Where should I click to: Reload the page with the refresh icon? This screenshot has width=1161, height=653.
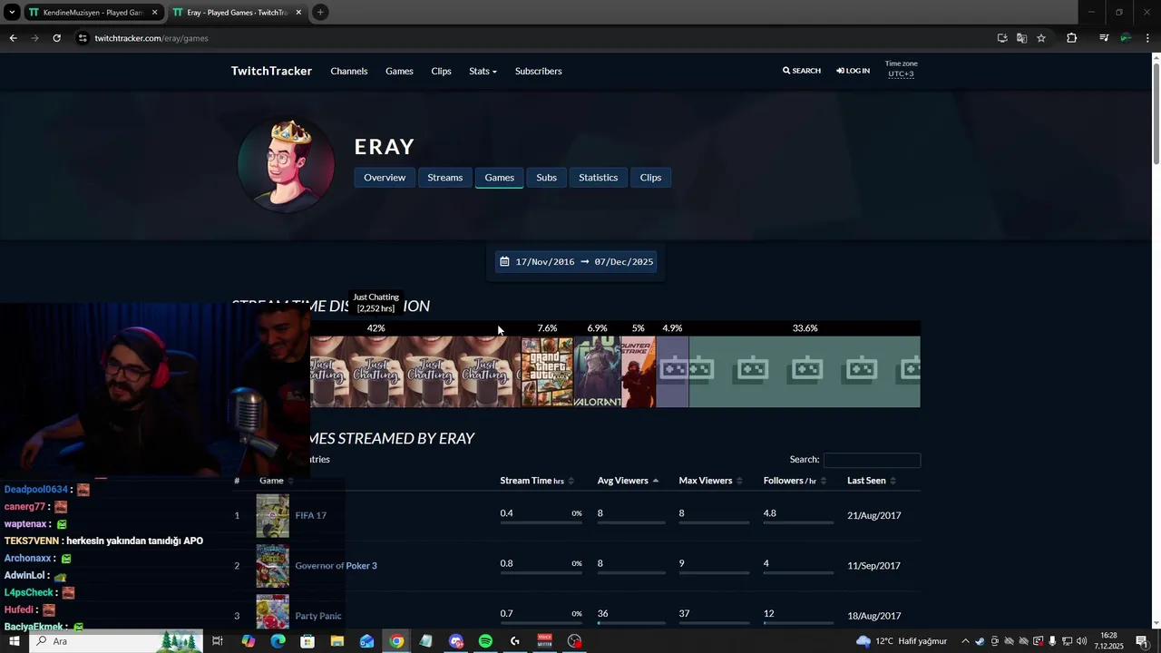pyautogui.click(x=56, y=38)
